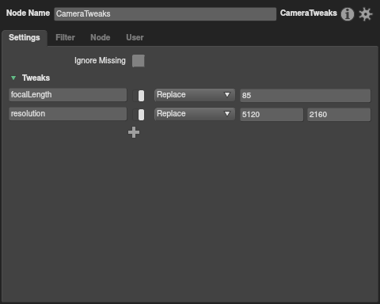Viewport: 380px width, 304px height.
Task: Click the Node Name text field
Action: (165, 14)
